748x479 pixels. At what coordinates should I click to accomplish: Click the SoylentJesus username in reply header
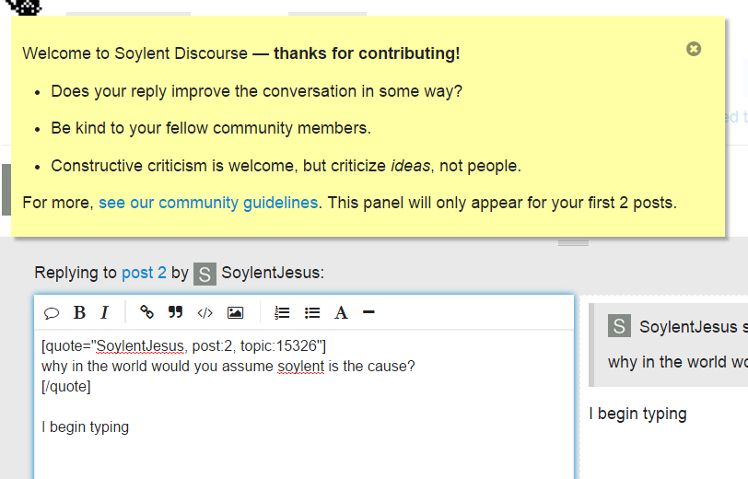point(273,273)
